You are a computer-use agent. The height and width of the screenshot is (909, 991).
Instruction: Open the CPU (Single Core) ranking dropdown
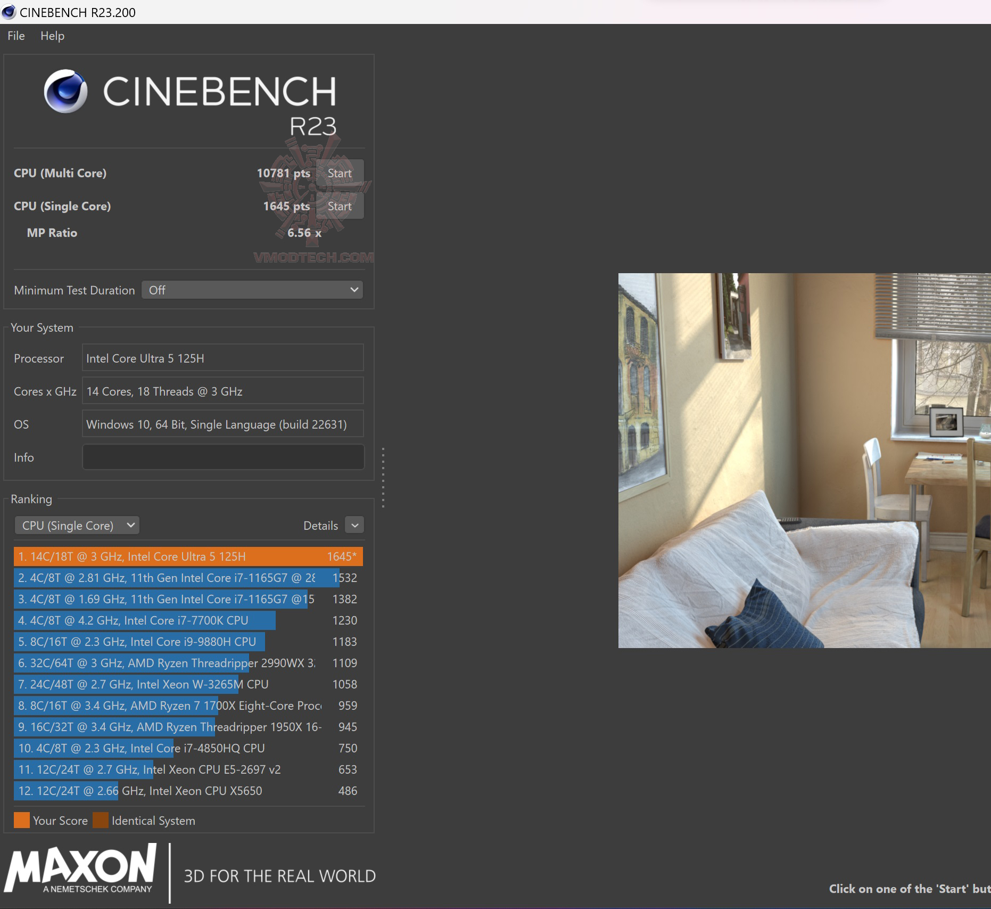[77, 526]
